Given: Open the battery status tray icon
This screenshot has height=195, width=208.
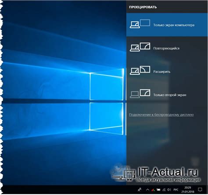Looking at the screenshot, I should (x=158, y=190).
